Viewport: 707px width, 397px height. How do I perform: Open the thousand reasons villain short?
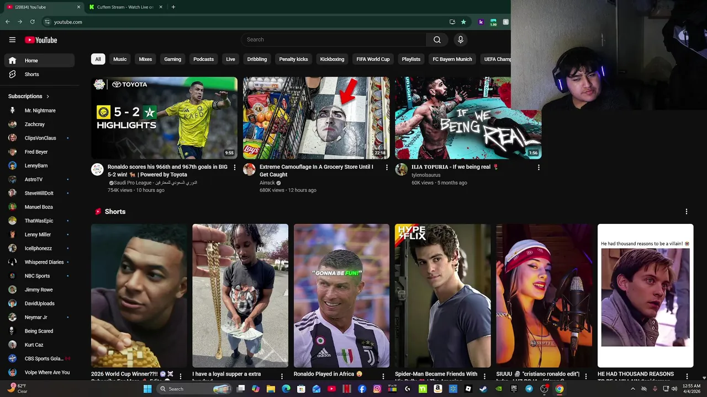645,296
